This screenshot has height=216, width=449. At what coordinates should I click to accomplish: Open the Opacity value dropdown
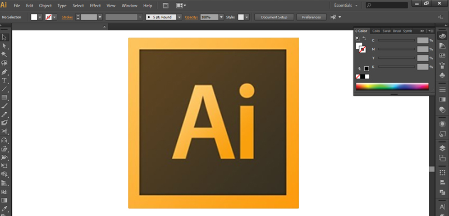coord(221,17)
